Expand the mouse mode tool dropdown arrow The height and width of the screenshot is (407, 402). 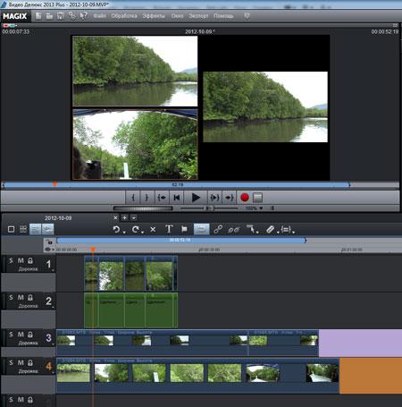pyautogui.click(x=257, y=232)
